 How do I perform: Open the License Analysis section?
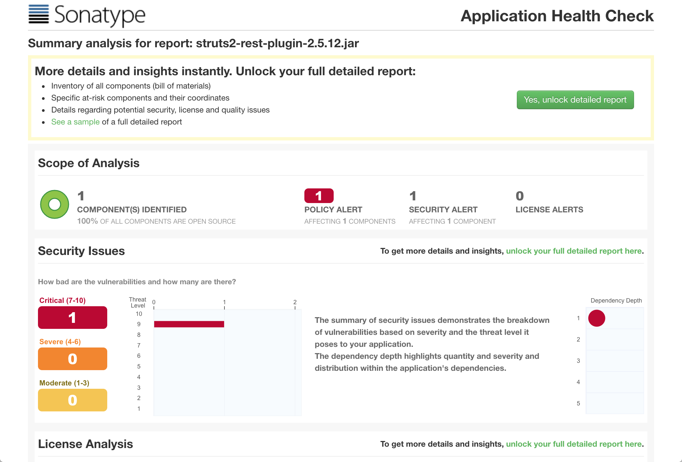[x=86, y=444]
